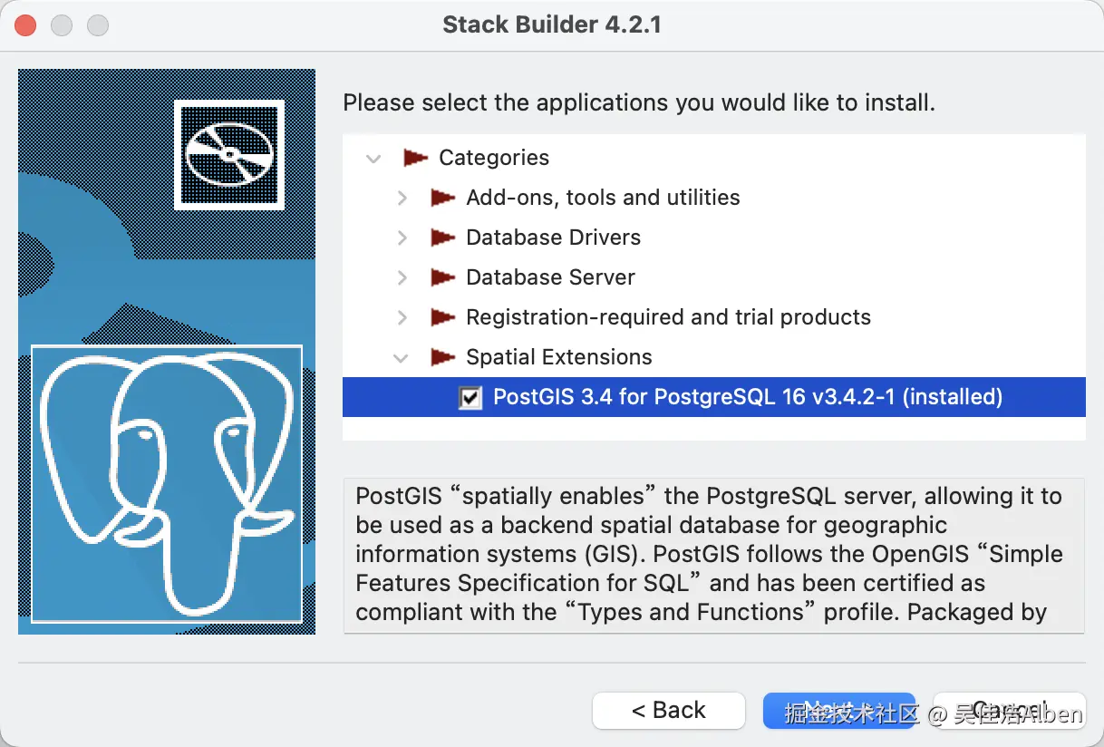Select the Add-ons, tools and utilities label
The width and height of the screenshot is (1104, 747).
[603, 198]
